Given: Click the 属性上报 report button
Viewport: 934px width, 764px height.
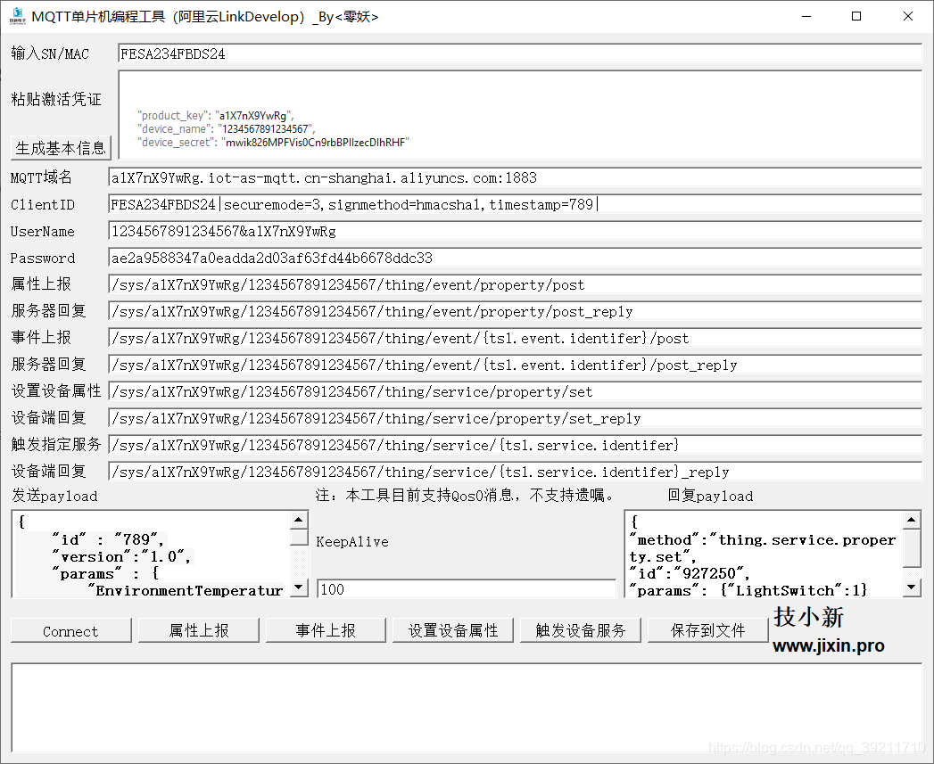Looking at the screenshot, I should (198, 630).
